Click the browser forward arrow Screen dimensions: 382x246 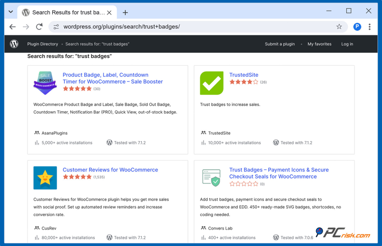coord(26,27)
